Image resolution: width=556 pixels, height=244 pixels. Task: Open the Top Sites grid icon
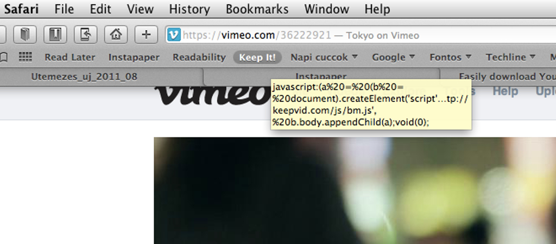tap(25, 56)
